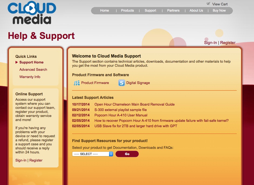
Task: Open the Buy Now menu item
Action: 219,11
